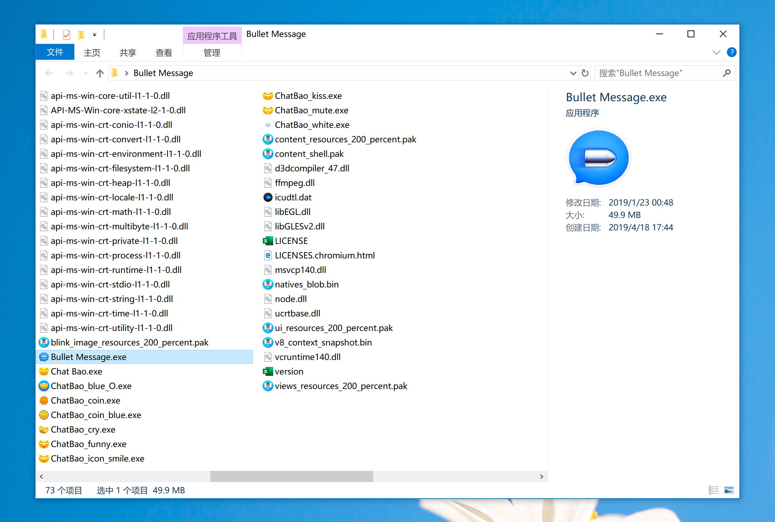Screen dimensions: 775x522
Task: Select the Bullet Message.exe file icon
Action: pos(44,357)
